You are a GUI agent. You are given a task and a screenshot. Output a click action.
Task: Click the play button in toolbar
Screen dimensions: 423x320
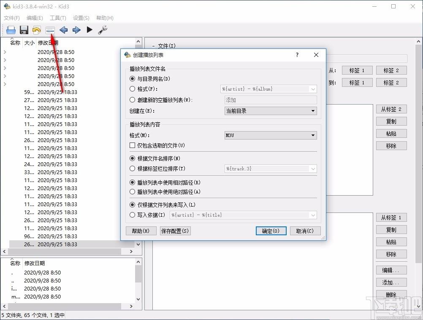click(89, 30)
